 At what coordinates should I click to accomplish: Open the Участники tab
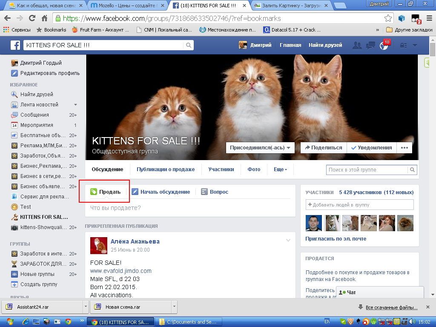click(221, 169)
